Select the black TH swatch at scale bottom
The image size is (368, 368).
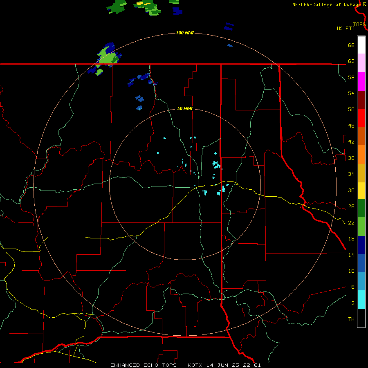361,318
